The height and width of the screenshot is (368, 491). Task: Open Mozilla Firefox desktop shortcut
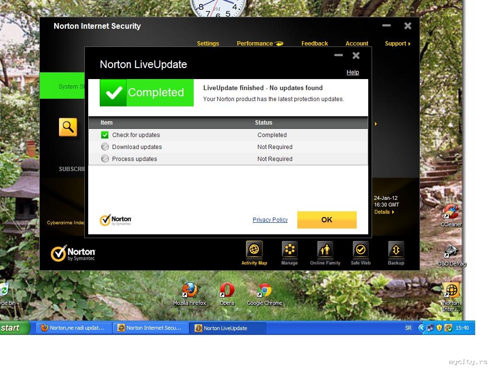click(x=189, y=294)
